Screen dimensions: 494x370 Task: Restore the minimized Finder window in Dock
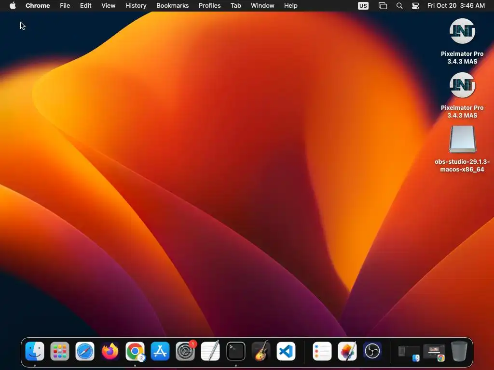click(x=409, y=352)
